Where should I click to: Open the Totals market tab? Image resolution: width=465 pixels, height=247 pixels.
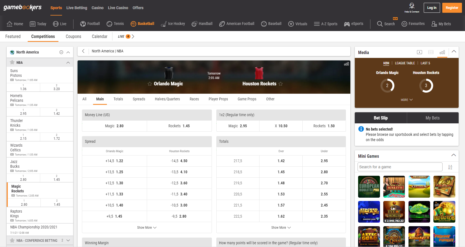(x=118, y=99)
